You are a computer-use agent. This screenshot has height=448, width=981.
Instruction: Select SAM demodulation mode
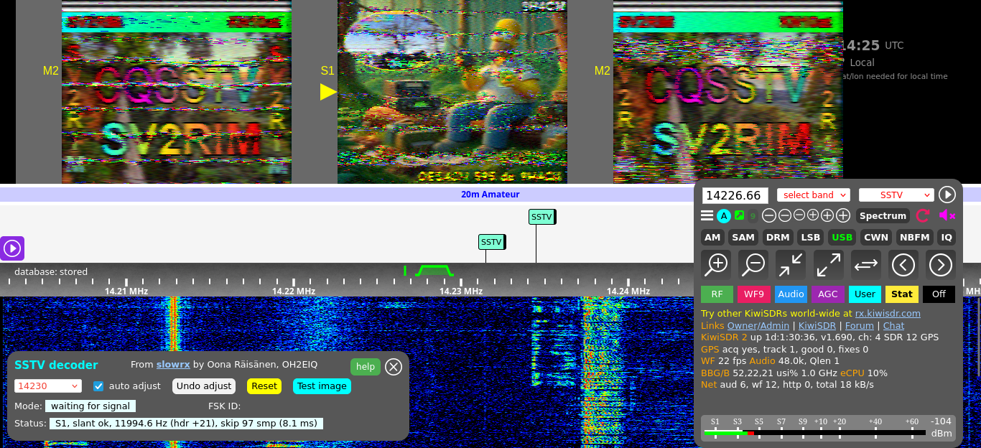743,237
